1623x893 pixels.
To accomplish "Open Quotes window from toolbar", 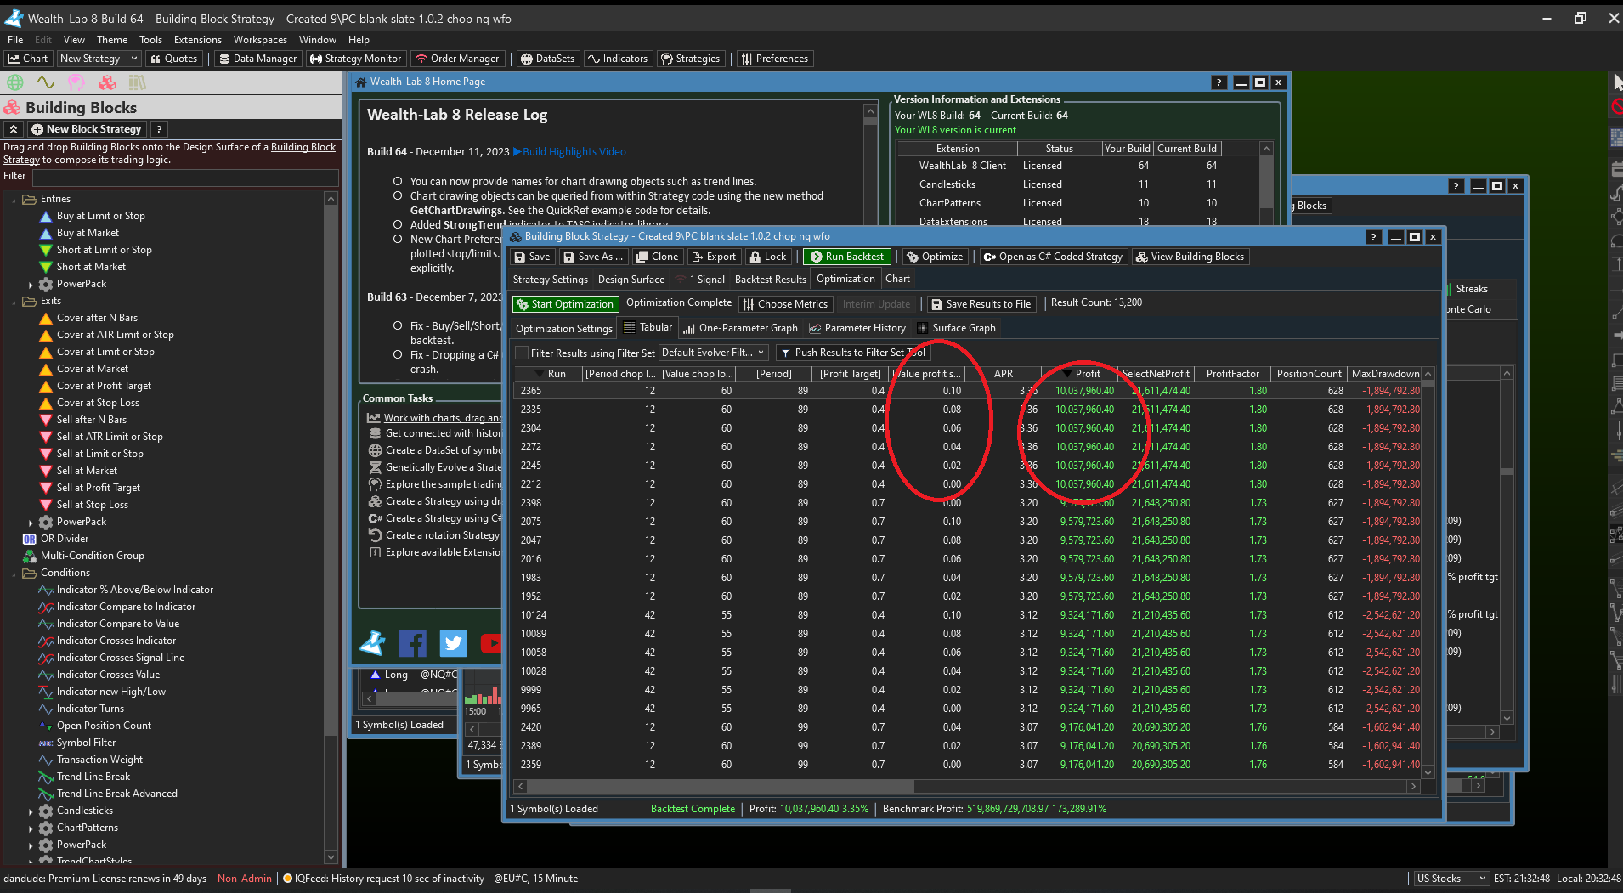I will pos(173,59).
